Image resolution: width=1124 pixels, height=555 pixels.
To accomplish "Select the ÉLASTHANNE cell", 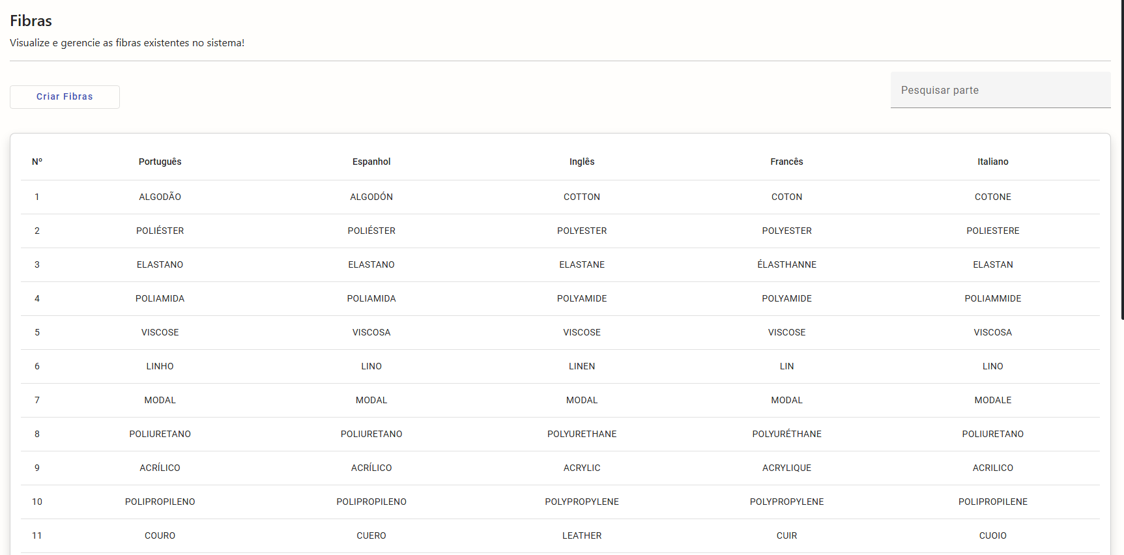I will tap(786, 264).
